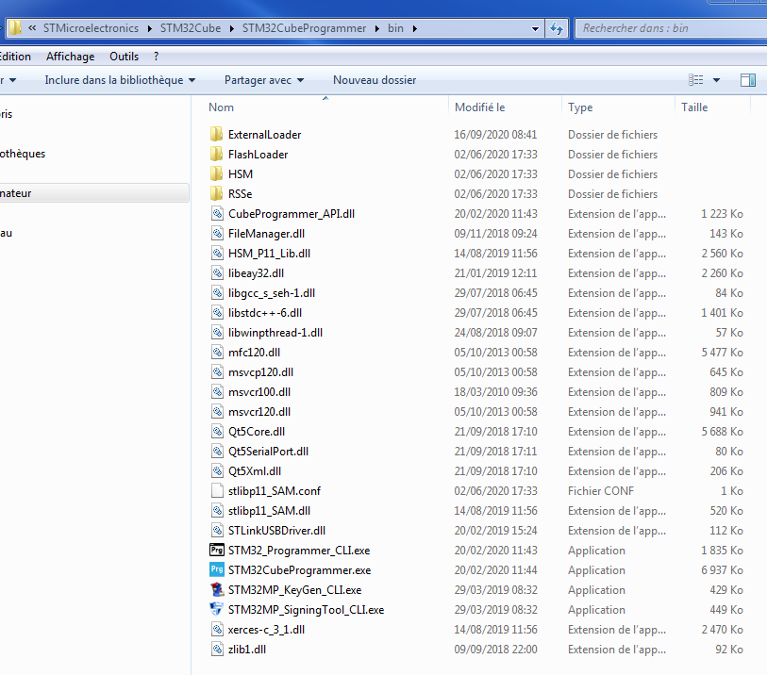Go to STM32CubeProgrammer in breadcrumb

point(305,28)
